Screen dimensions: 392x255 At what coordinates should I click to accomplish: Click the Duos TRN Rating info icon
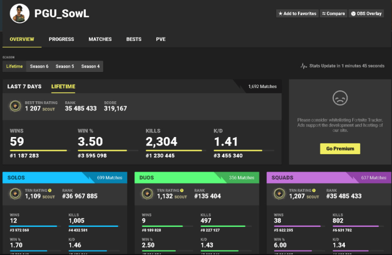(x=182, y=191)
